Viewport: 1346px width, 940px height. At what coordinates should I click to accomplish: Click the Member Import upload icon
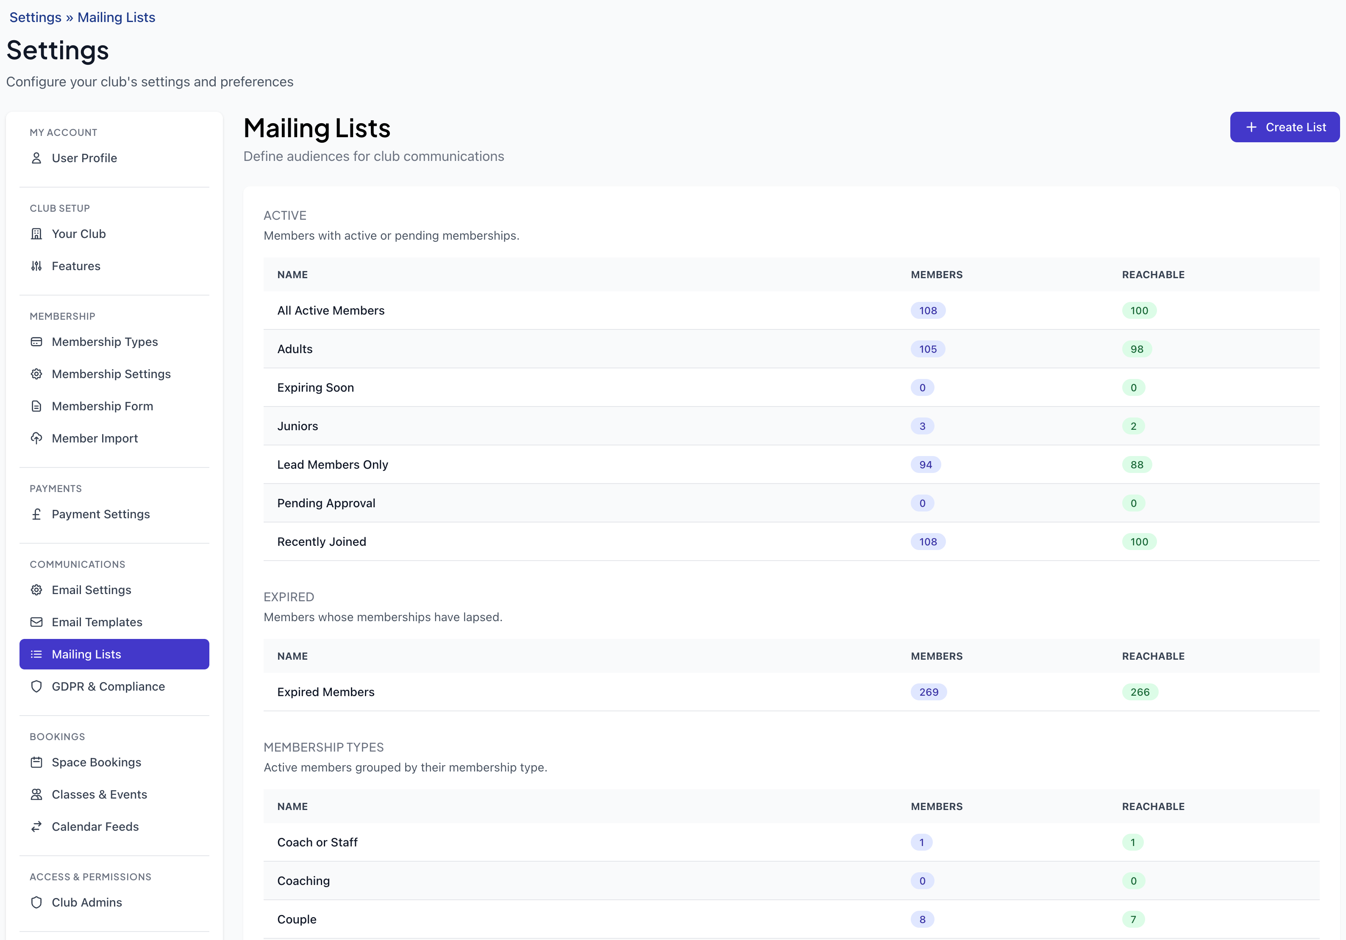coord(36,438)
